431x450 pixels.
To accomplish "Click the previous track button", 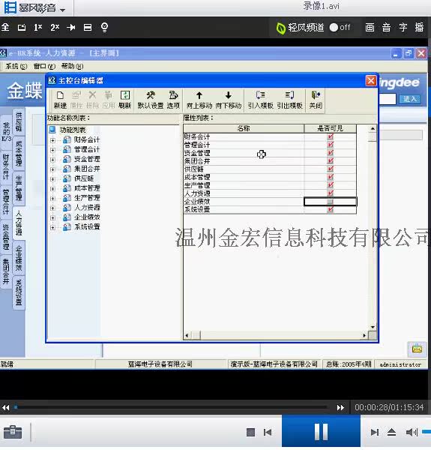I will point(268,432).
